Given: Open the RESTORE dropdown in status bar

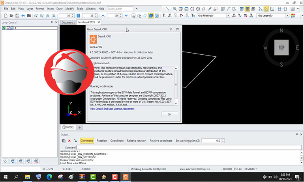Looking at the screenshot, I should tap(250, 169).
